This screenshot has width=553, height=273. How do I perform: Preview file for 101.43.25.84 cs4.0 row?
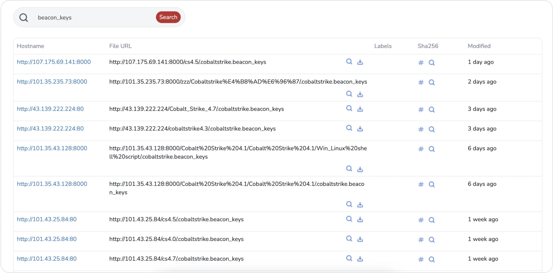point(349,238)
